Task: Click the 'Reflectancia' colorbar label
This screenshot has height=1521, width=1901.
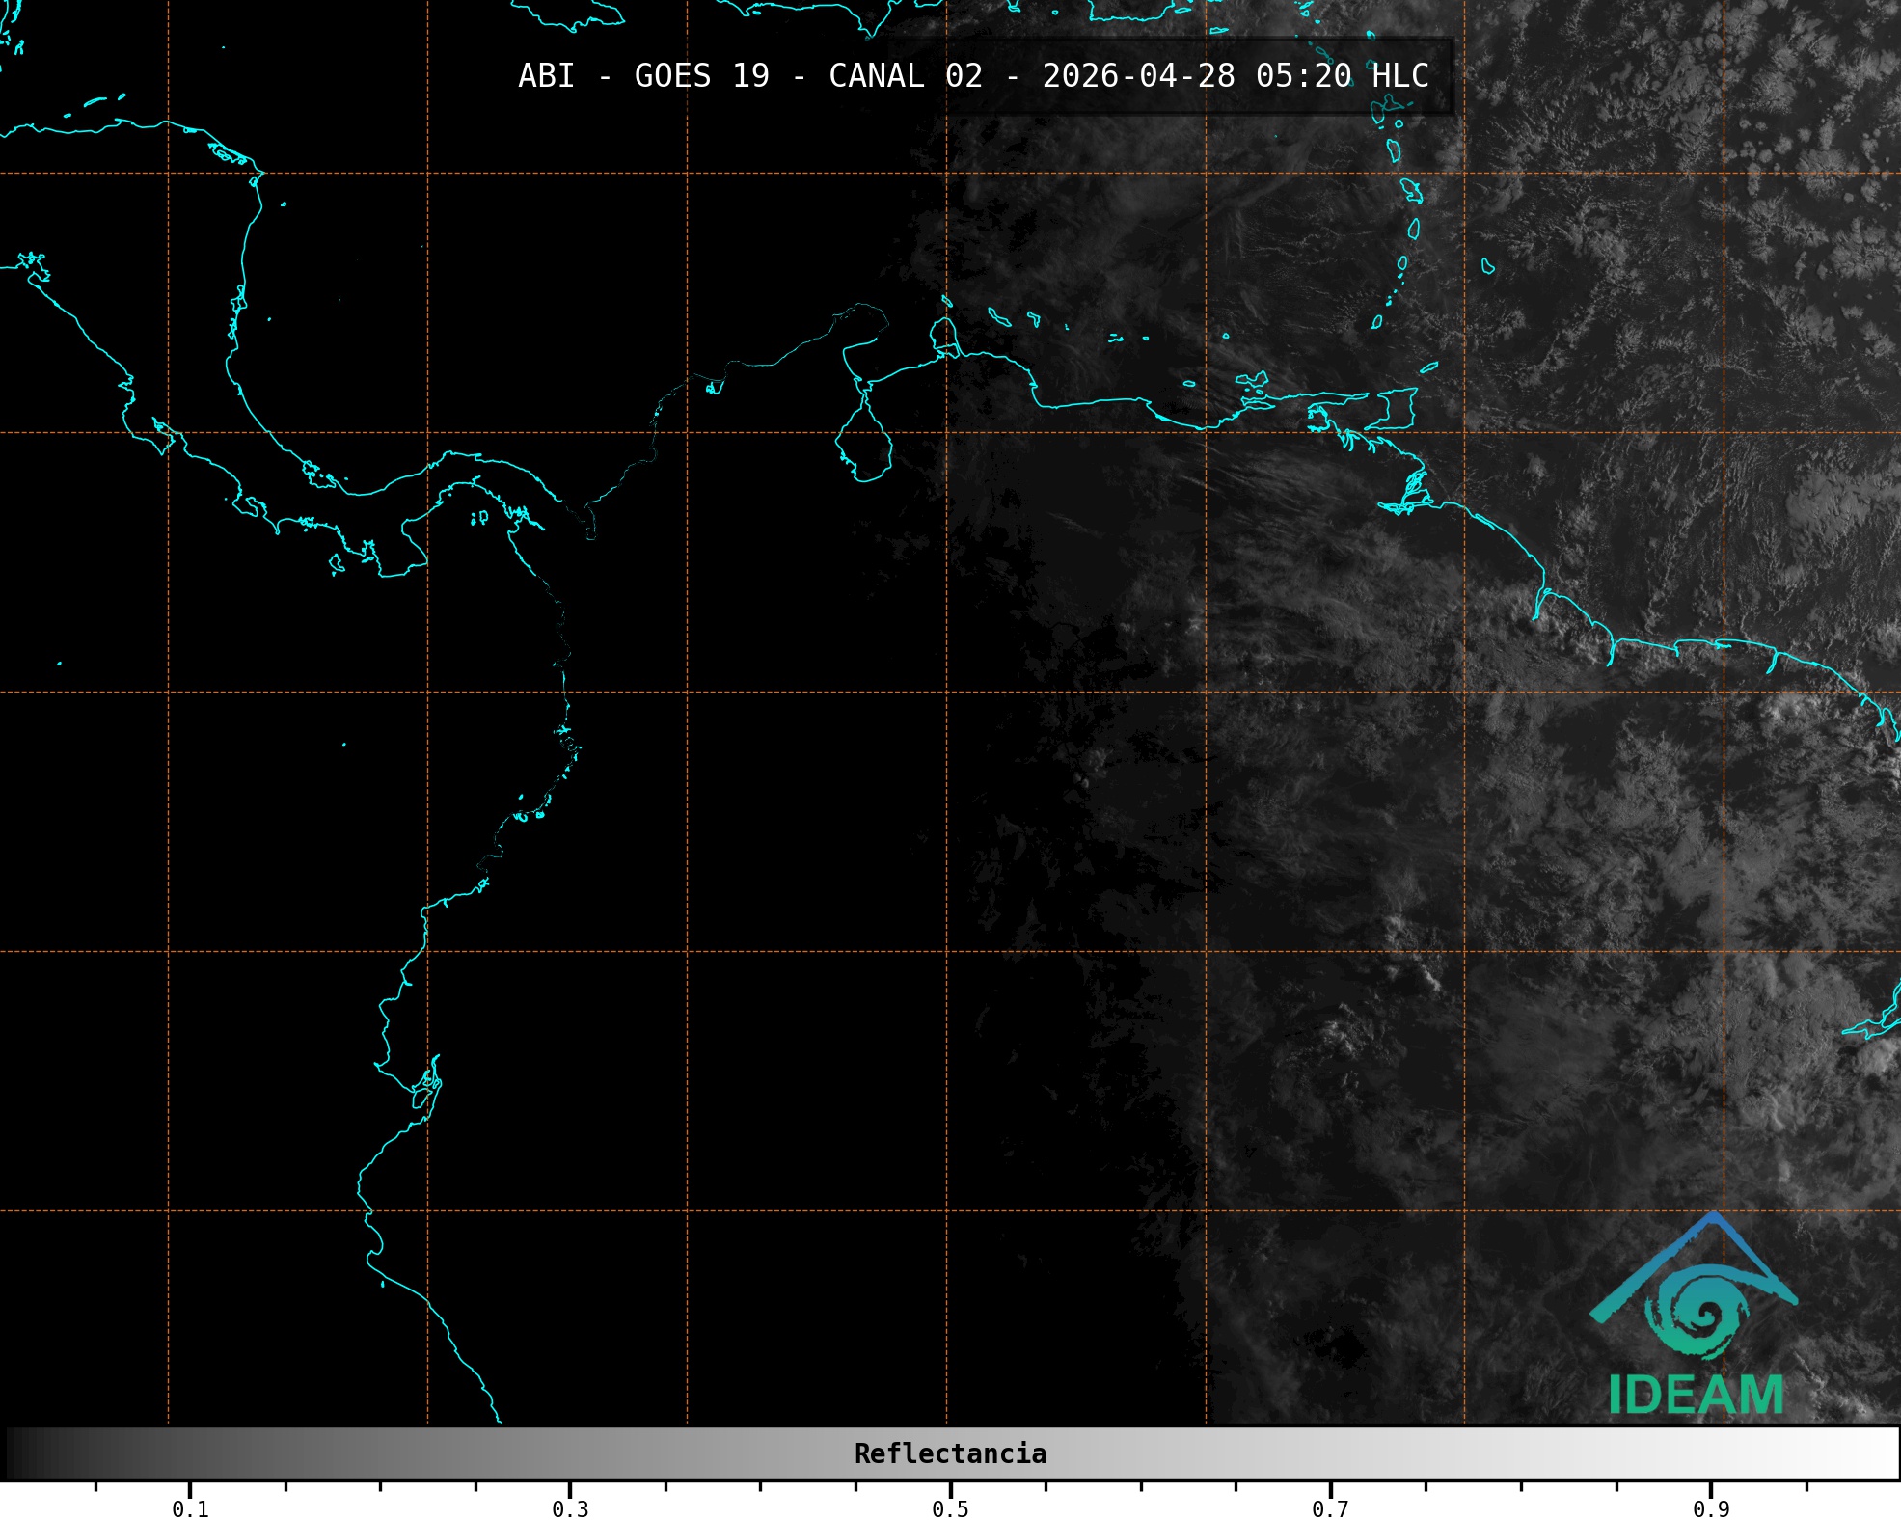Action: click(x=950, y=1453)
